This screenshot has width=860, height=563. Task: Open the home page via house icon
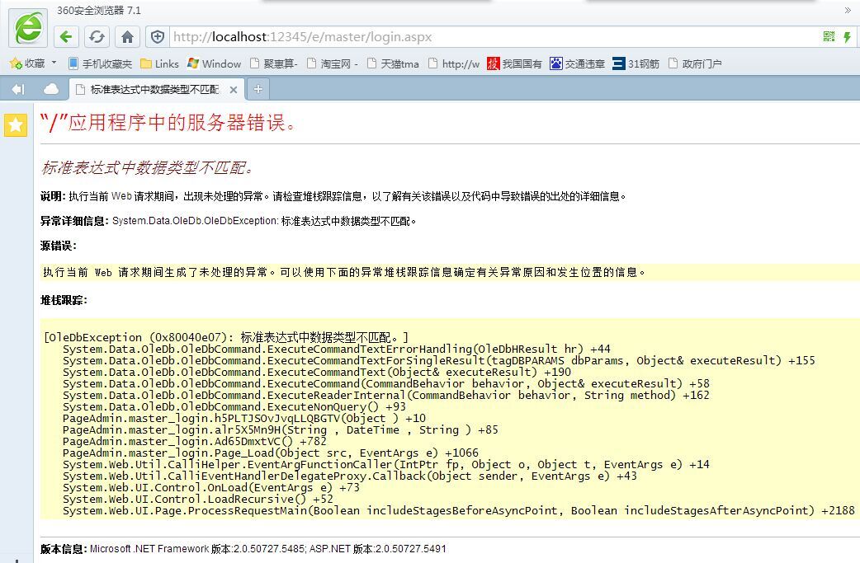127,37
